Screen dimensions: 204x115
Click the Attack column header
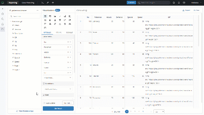109,17
